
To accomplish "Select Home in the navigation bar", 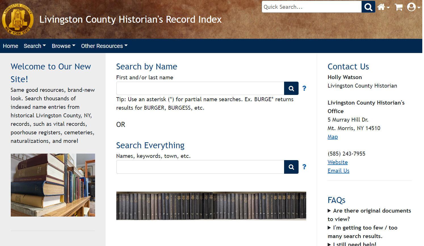I will pyautogui.click(x=11, y=46).
